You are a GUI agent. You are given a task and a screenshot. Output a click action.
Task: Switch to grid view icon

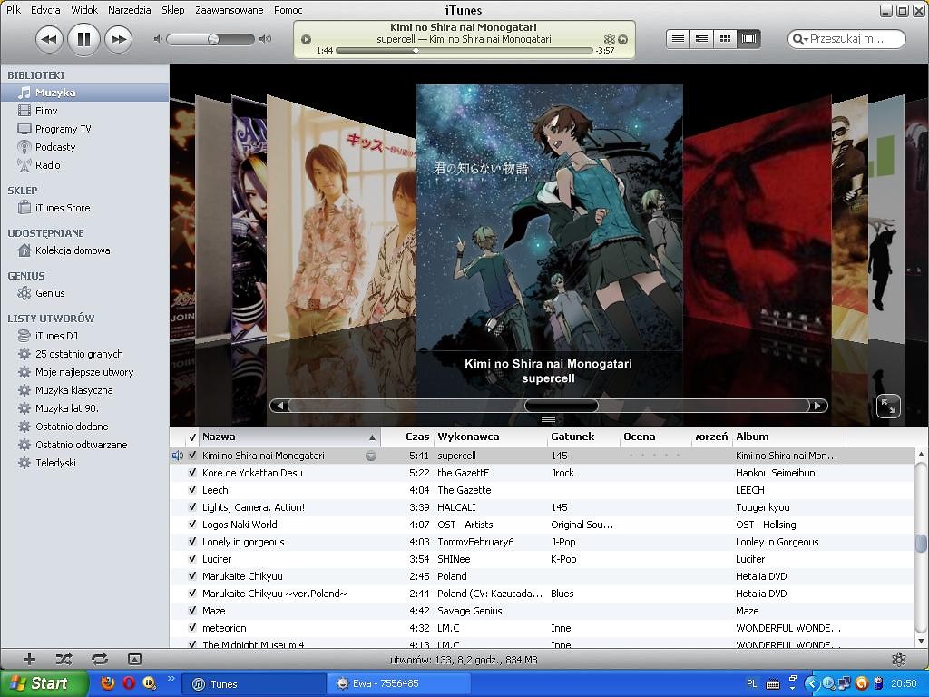[725, 38]
